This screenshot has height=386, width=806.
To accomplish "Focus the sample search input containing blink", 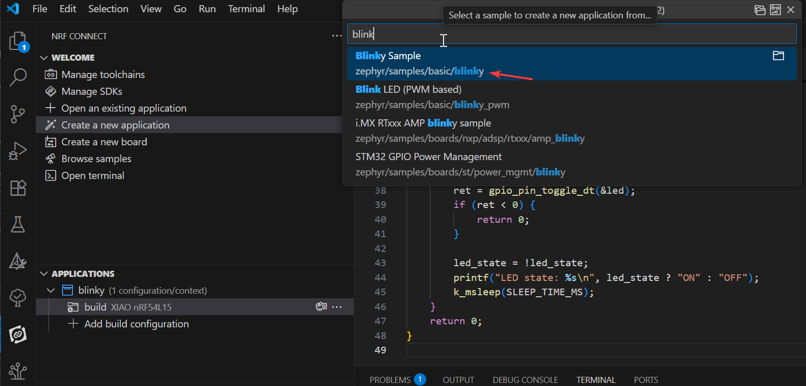I will [571, 34].
